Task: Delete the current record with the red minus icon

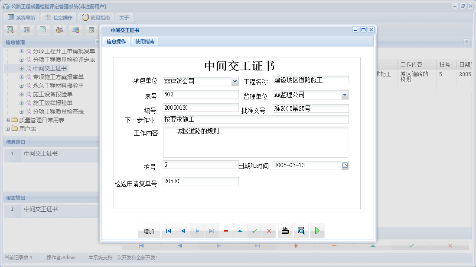Action: 225,230
